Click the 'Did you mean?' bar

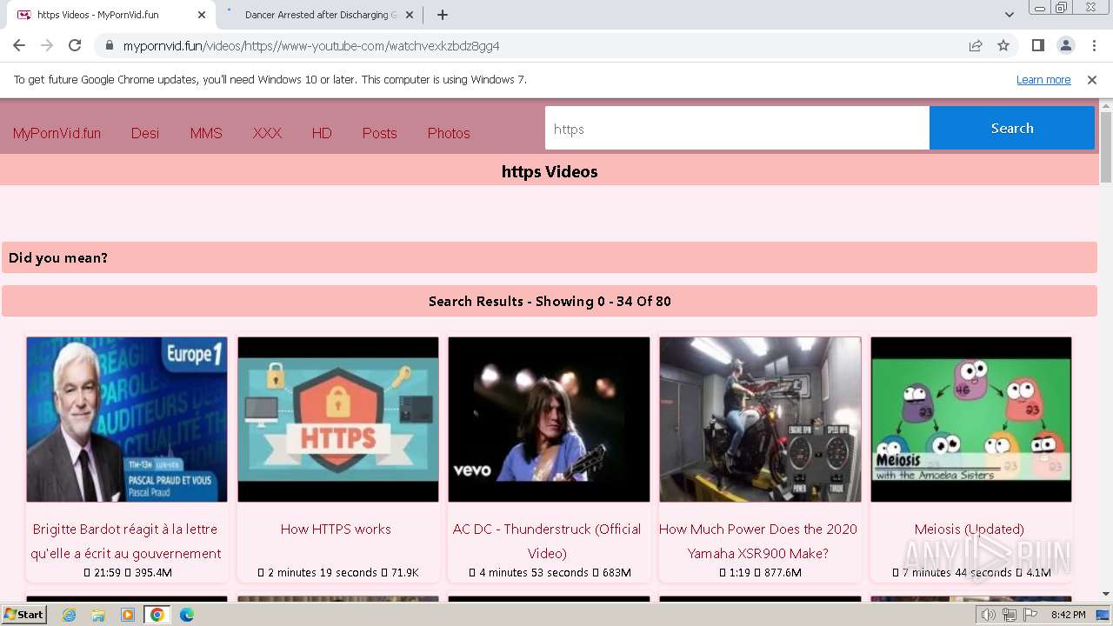[550, 257]
